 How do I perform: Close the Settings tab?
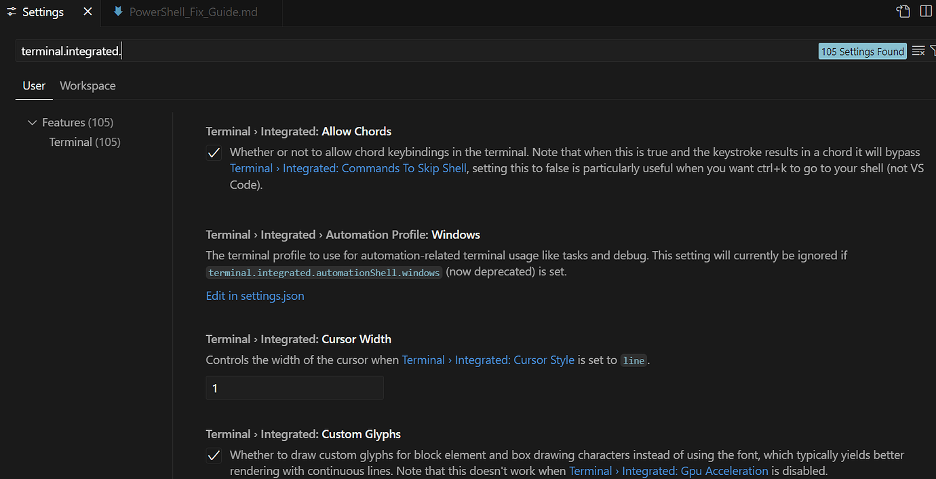point(87,12)
